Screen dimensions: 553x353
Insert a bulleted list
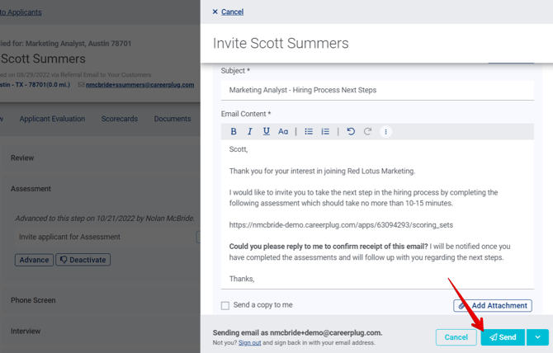point(309,132)
